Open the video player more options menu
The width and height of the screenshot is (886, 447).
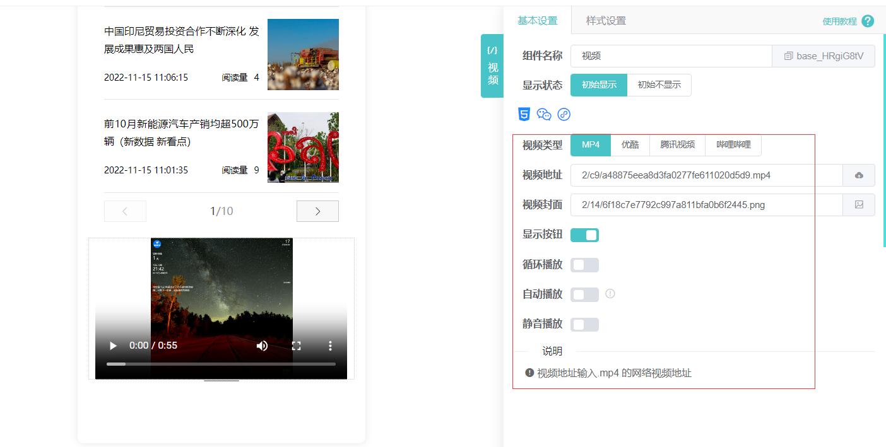(329, 345)
